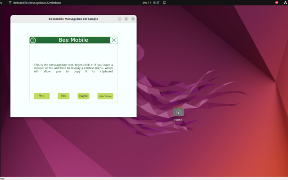The image size is (288, 180).
Task: Close the Bee Mobile message box with X
Action: 114,40
